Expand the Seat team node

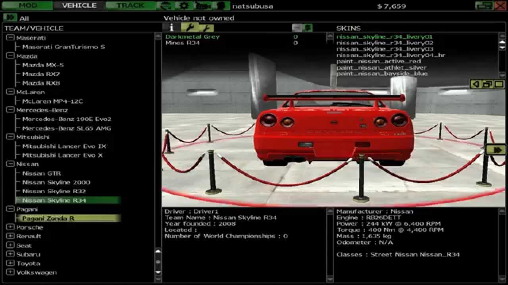coord(10,245)
